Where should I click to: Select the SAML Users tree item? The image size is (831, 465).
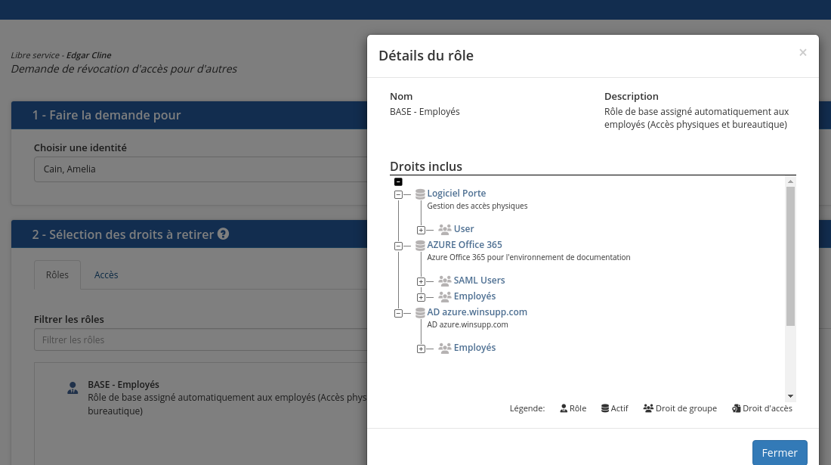click(x=479, y=280)
